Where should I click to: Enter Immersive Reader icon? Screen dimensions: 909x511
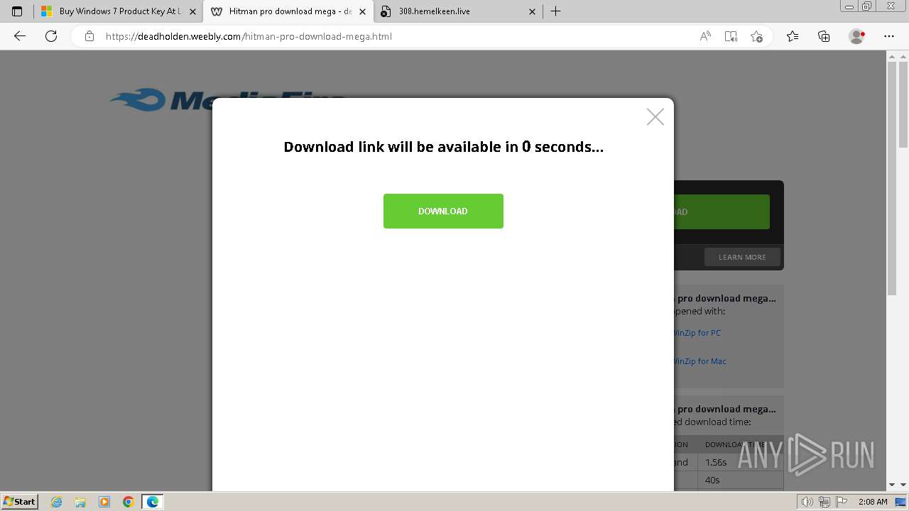[731, 36]
